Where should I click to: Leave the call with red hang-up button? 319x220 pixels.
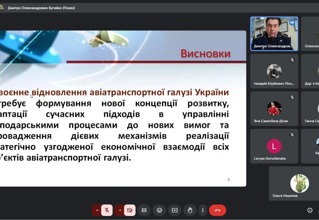(x=217, y=210)
